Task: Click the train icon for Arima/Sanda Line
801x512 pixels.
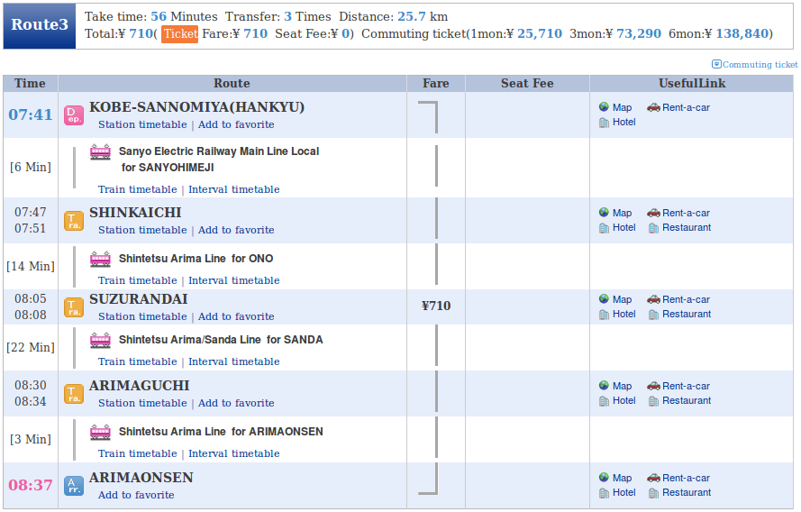Action: pyautogui.click(x=100, y=341)
